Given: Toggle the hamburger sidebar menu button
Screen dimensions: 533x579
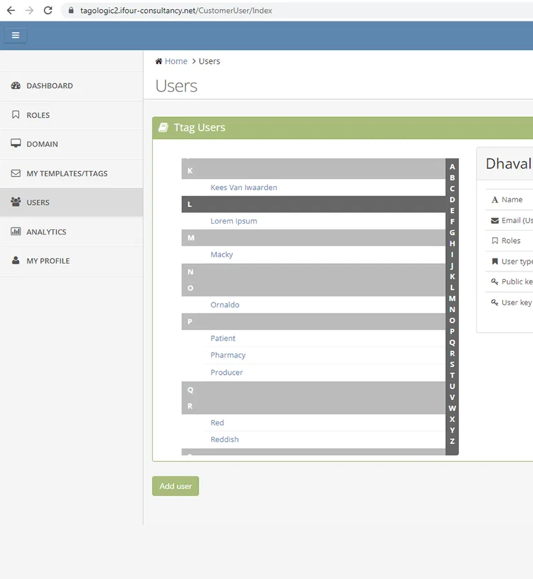Looking at the screenshot, I should tap(16, 36).
